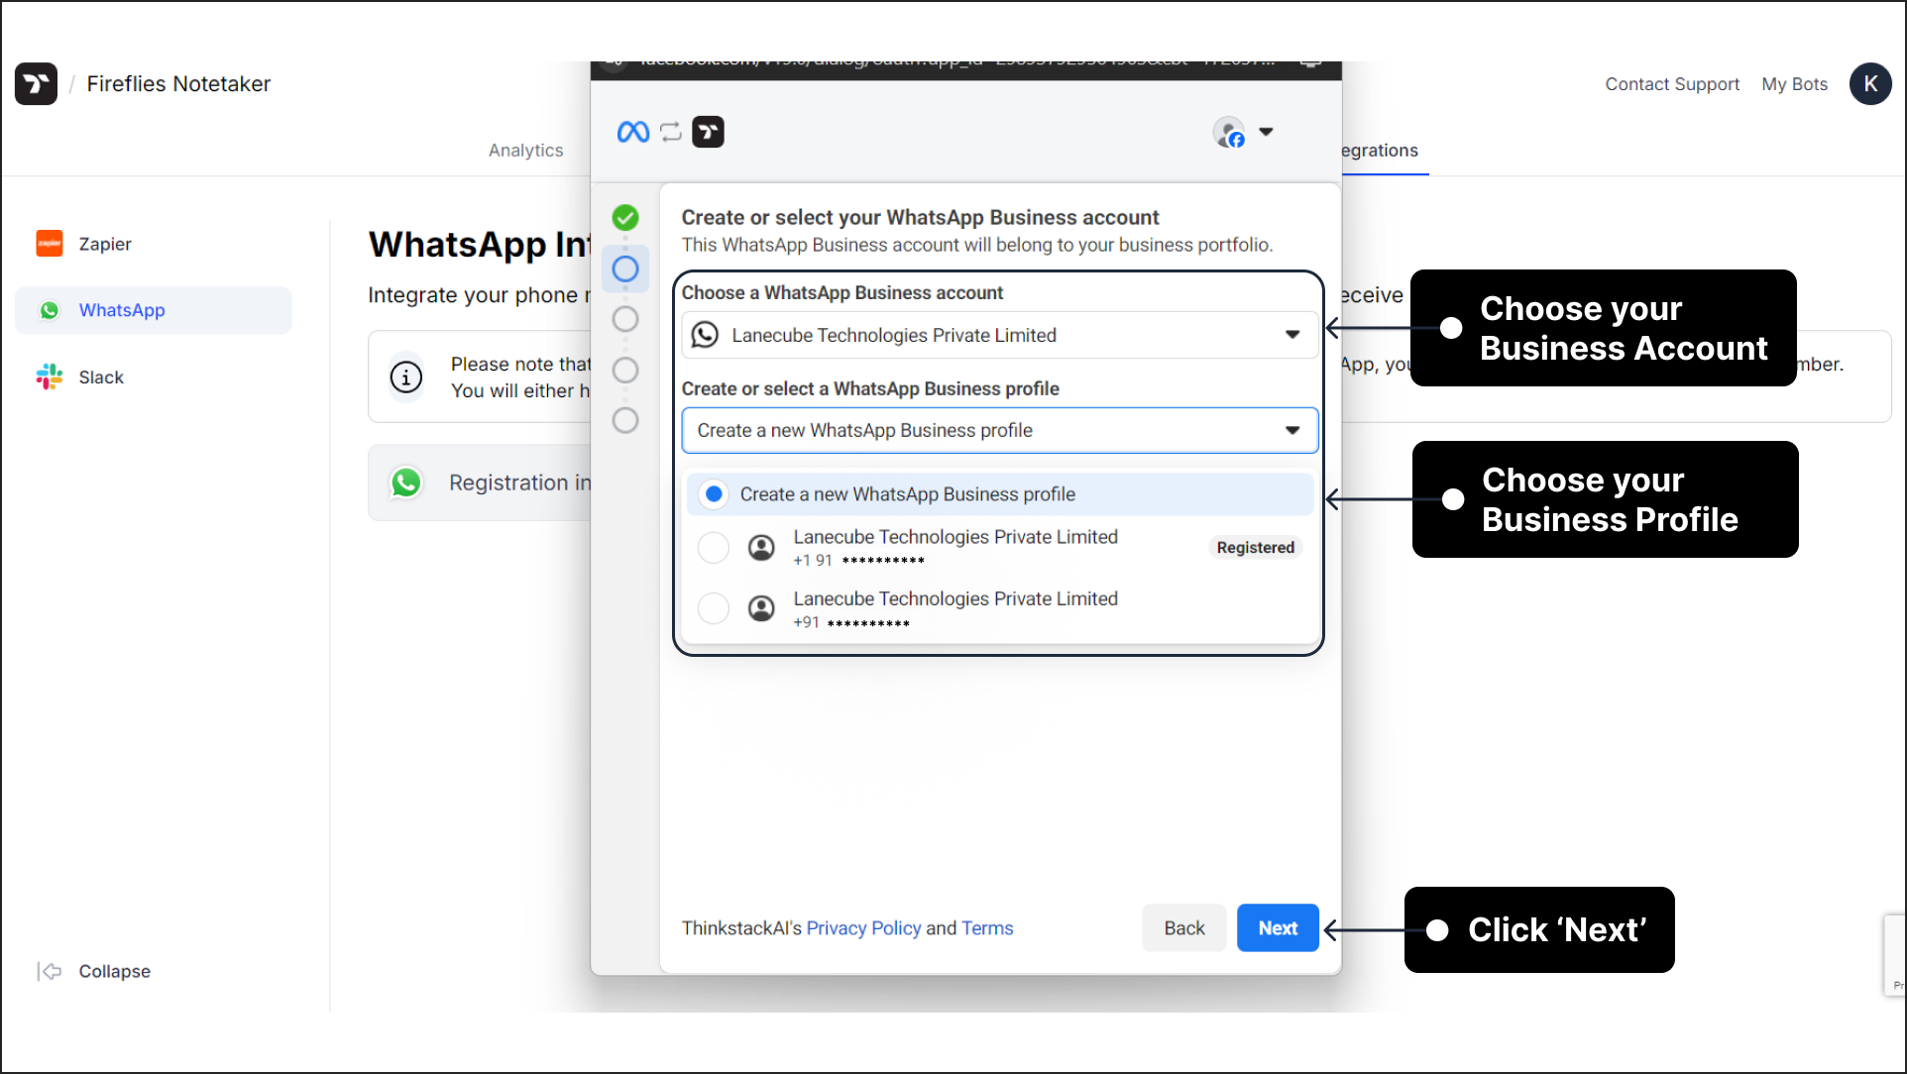Click the user avatar 'K' top-right
This screenshot has height=1074, width=1907.
click(1869, 84)
